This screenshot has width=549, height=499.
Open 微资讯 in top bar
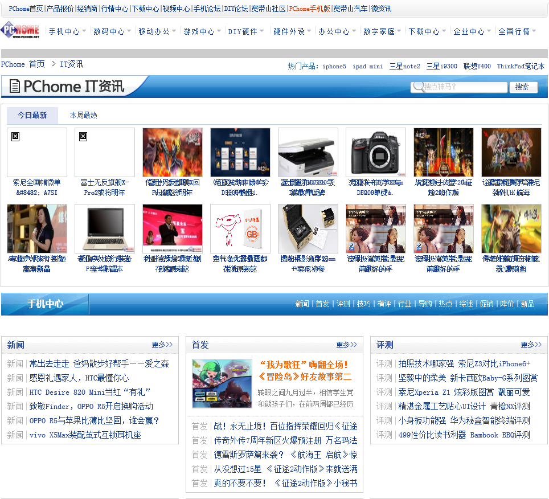pyautogui.click(x=382, y=9)
